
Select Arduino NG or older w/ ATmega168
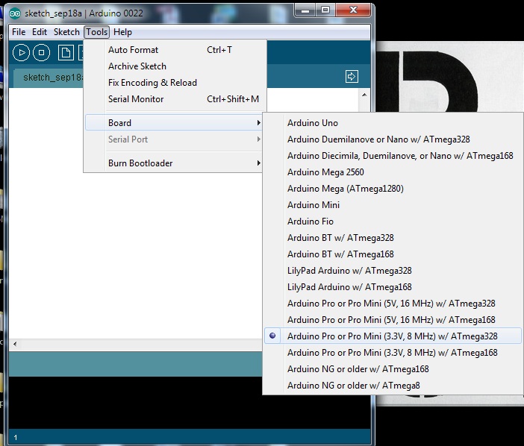pos(393,369)
